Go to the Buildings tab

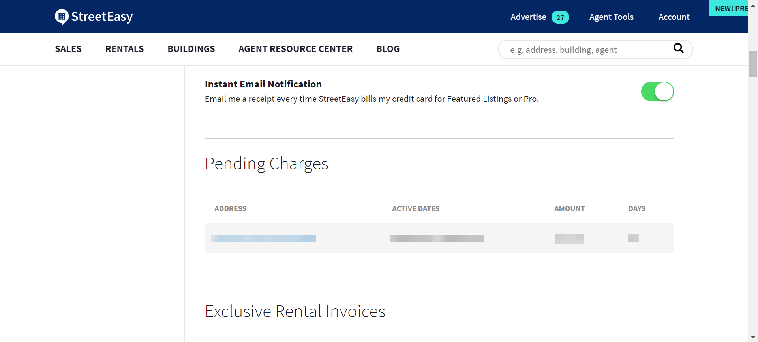(191, 49)
